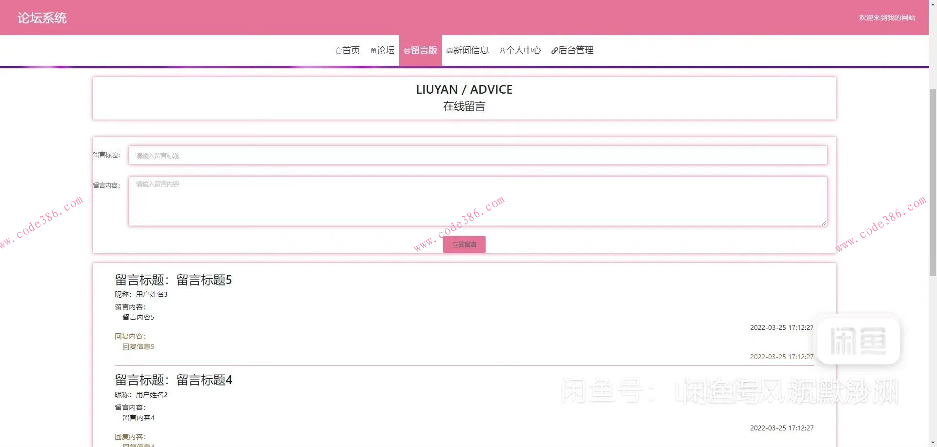
Task: Click the heading 留言标题：留言标题4
Action: [173, 380]
